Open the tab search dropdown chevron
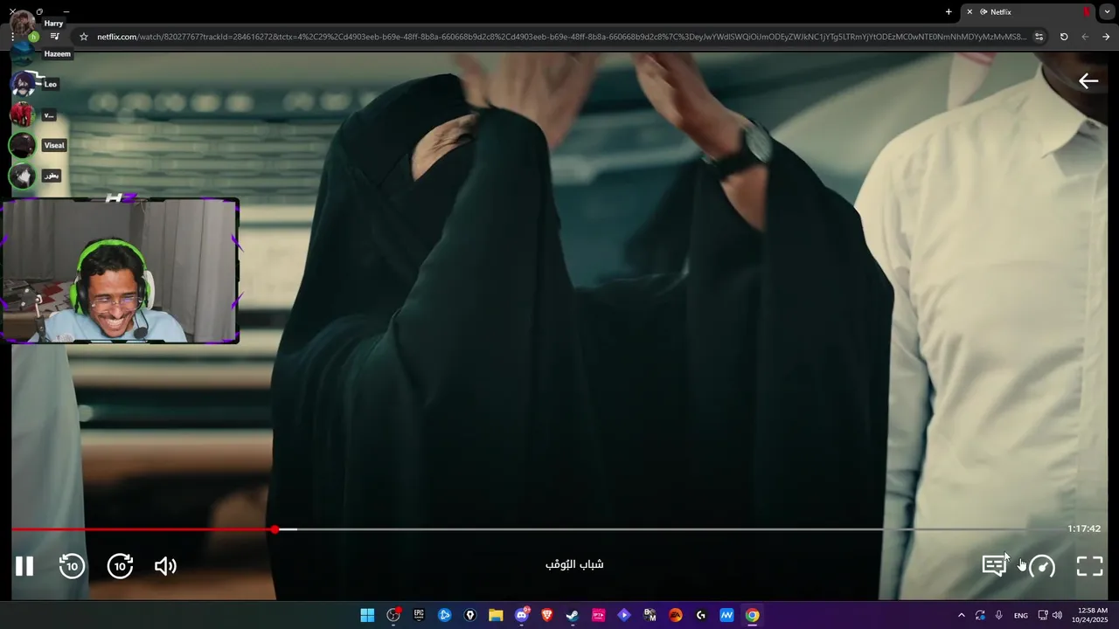 click(1107, 11)
